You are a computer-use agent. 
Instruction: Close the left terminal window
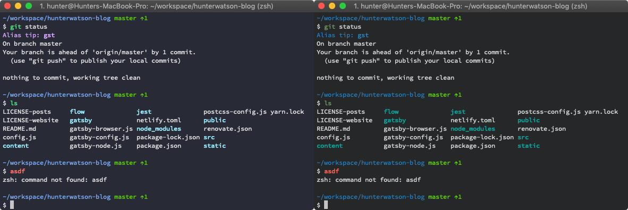click(x=7, y=6)
